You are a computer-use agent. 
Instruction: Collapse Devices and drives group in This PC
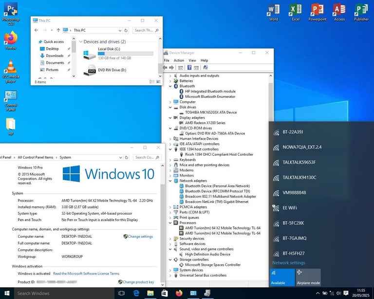pos(81,42)
